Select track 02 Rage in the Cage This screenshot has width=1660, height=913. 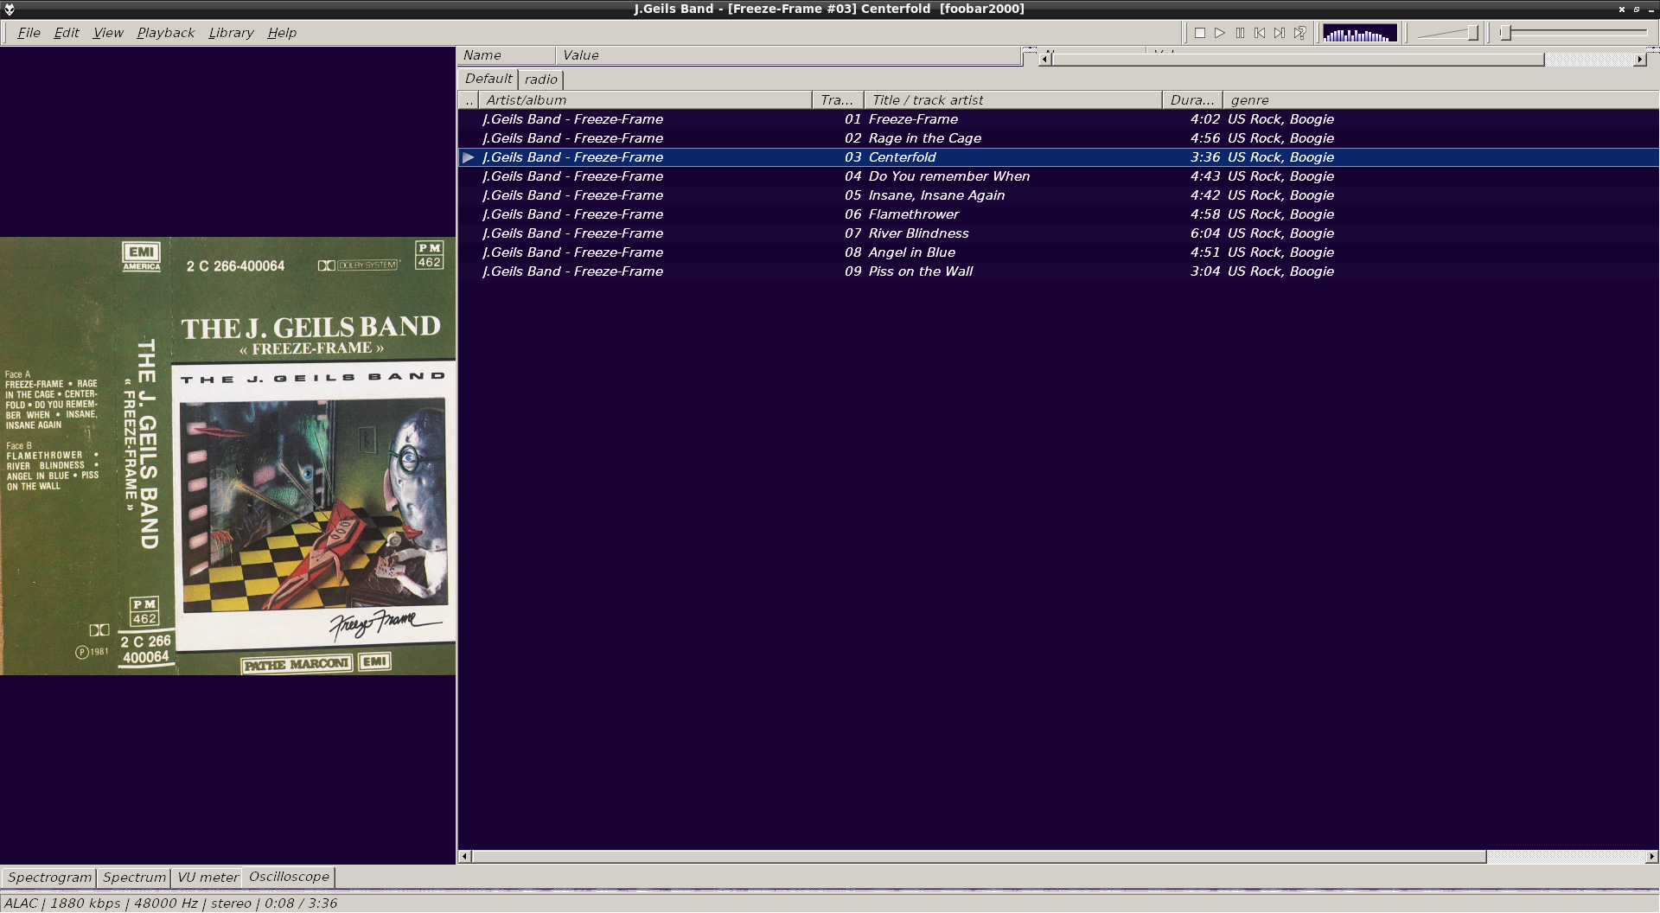click(1058, 138)
